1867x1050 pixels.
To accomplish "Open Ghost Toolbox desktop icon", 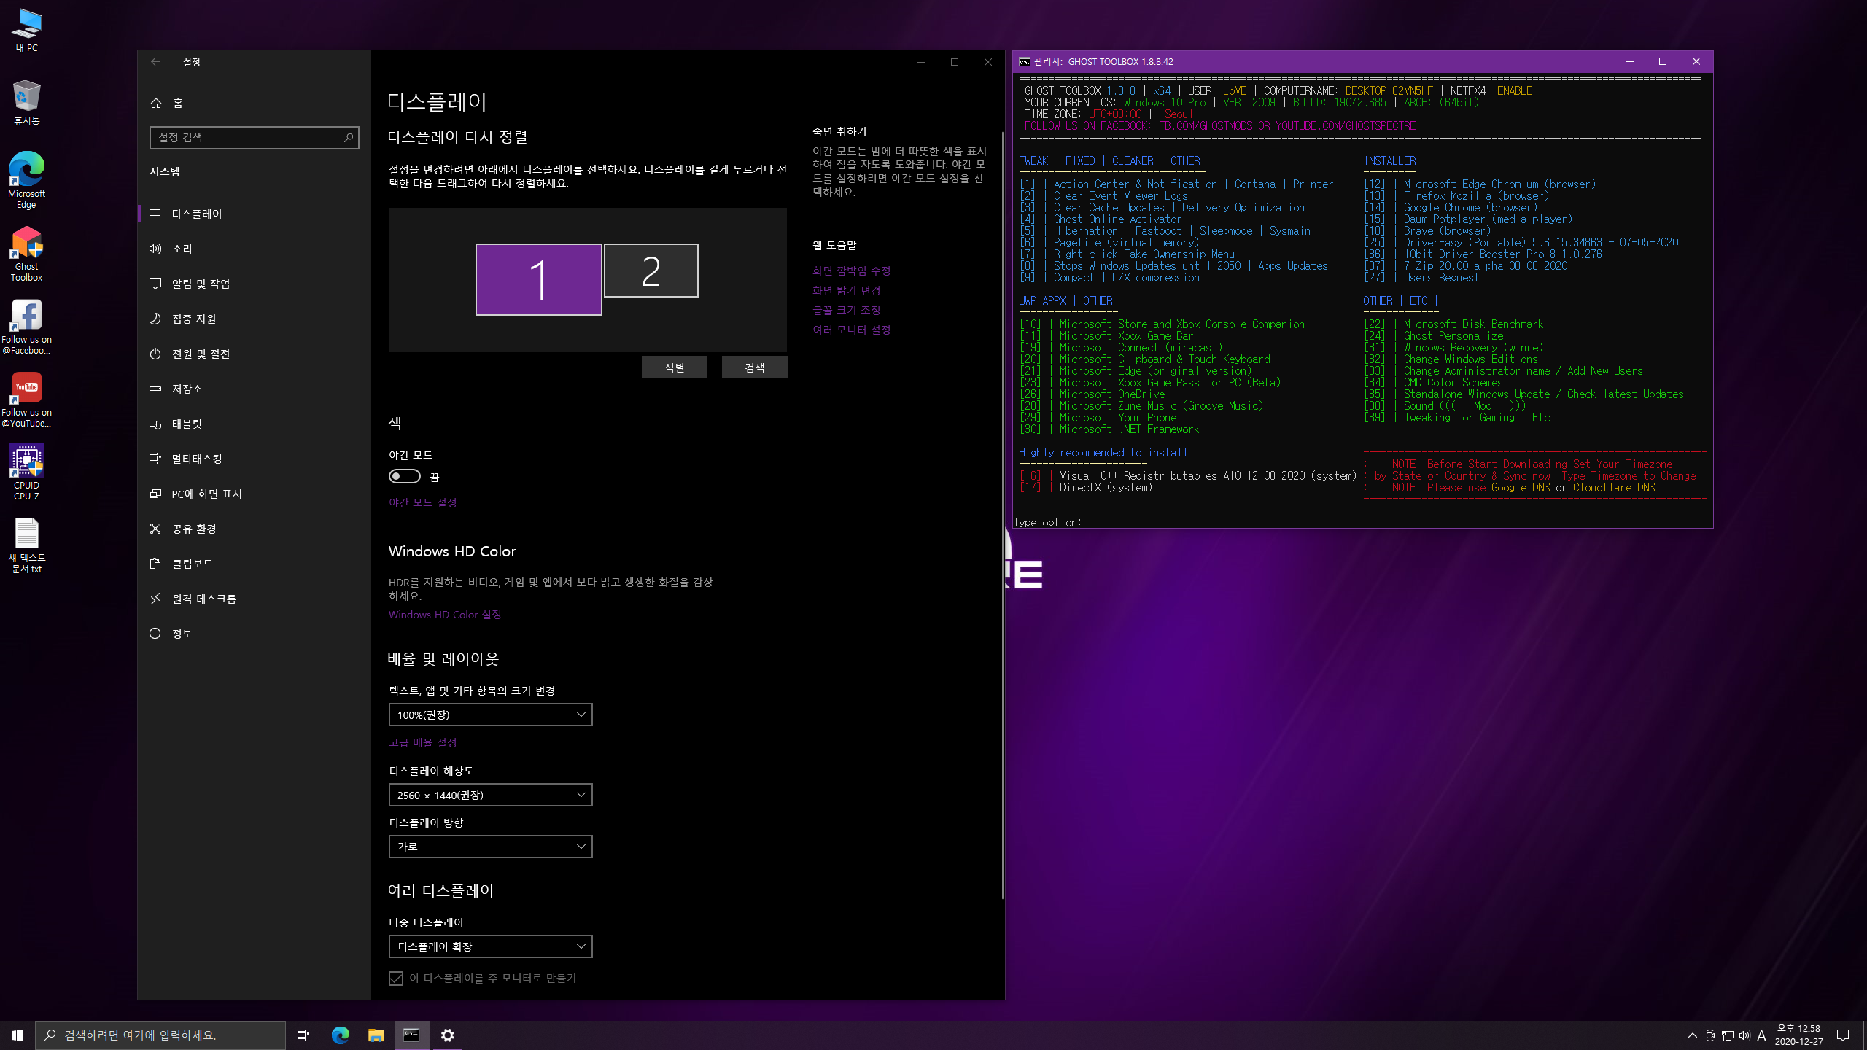I will (x=26, y=252).
